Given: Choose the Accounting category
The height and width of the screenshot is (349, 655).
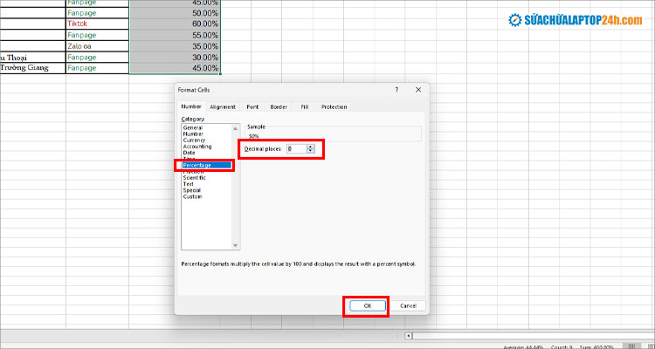Looking at the screenshot, I should tap(197, 147).
